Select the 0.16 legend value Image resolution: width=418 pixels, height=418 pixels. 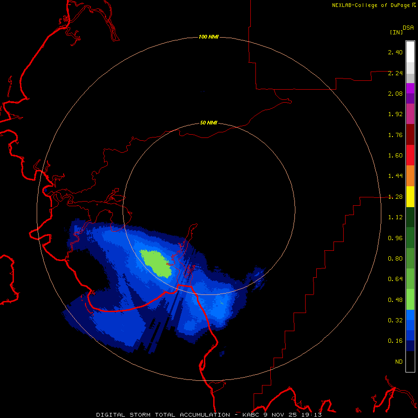(395, 341)
